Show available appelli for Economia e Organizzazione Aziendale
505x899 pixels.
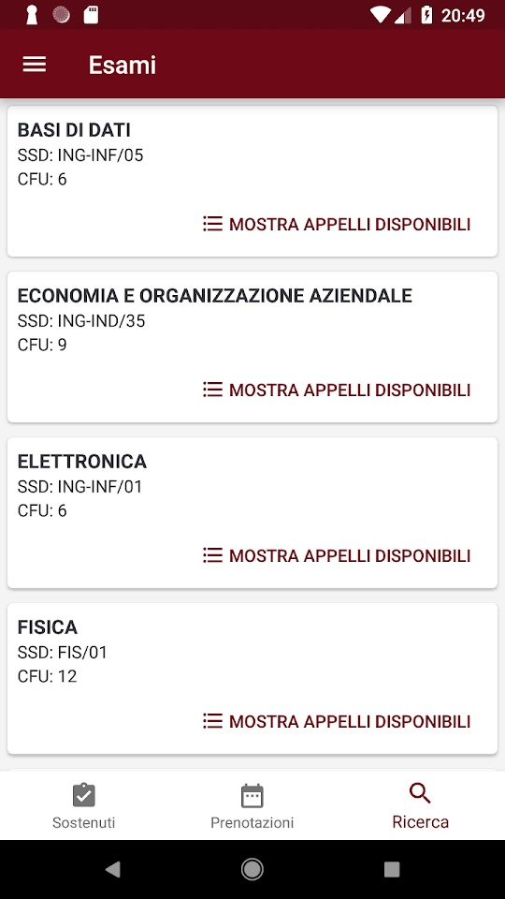[x=337, y=390]
